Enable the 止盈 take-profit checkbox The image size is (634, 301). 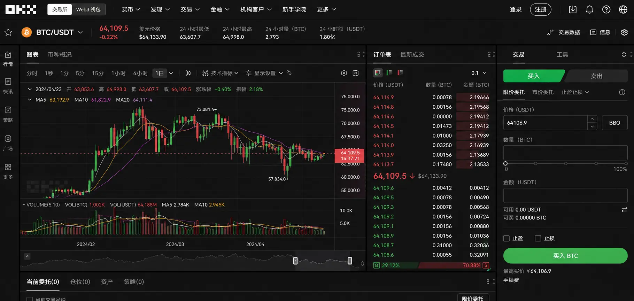[x=507, y=238]
